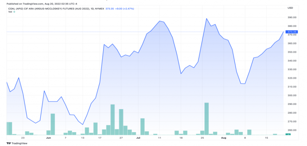The height and width of the screenshot is (146, 307).
Task: Click the 'Jun' month label on the time axis
Action: click(x=49, y=138)
